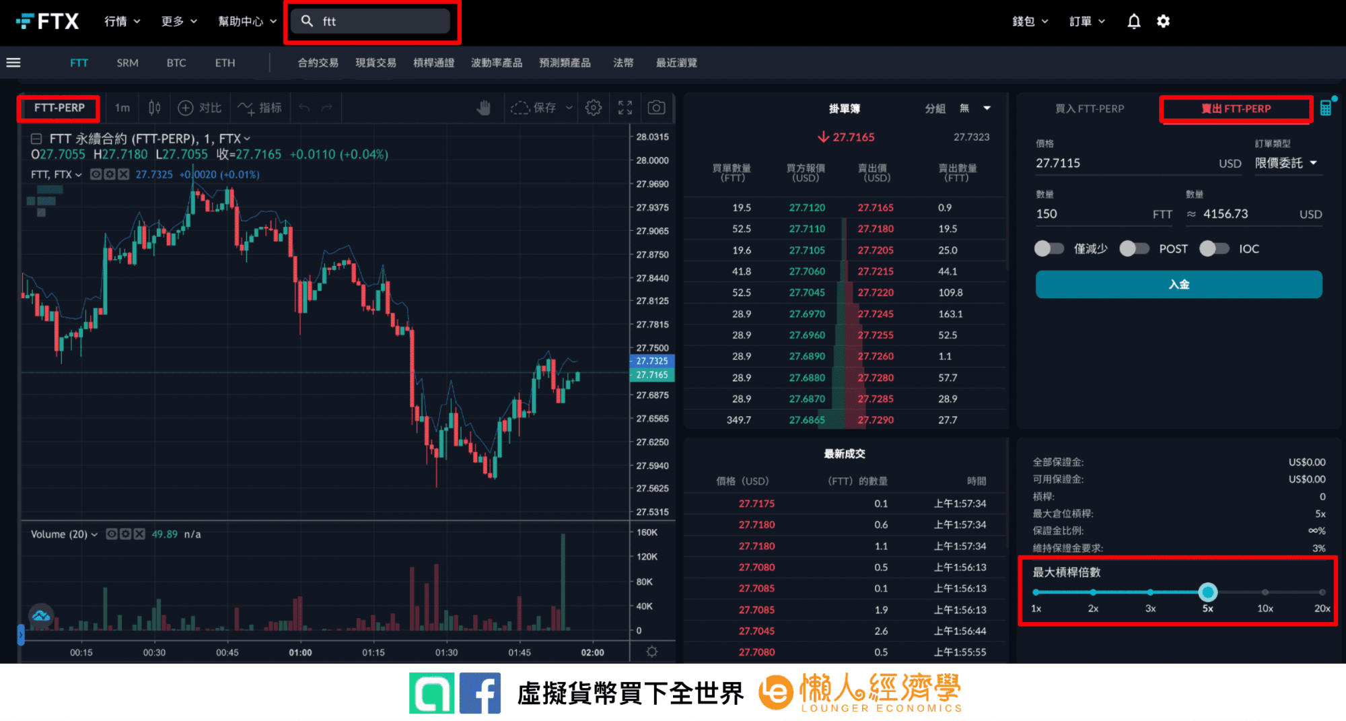Image resolution: width=1346 pixels, height=721 pixels.
Task: Expand the save layout chevron
Action: click(x=569, y=108)
